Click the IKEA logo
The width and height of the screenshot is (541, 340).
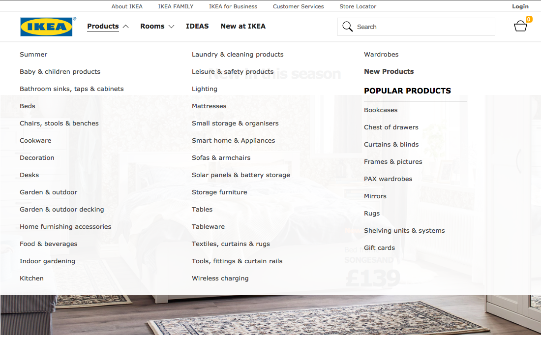(46, 27)
